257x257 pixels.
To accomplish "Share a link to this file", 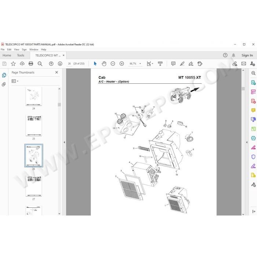I will click(235, 64).
